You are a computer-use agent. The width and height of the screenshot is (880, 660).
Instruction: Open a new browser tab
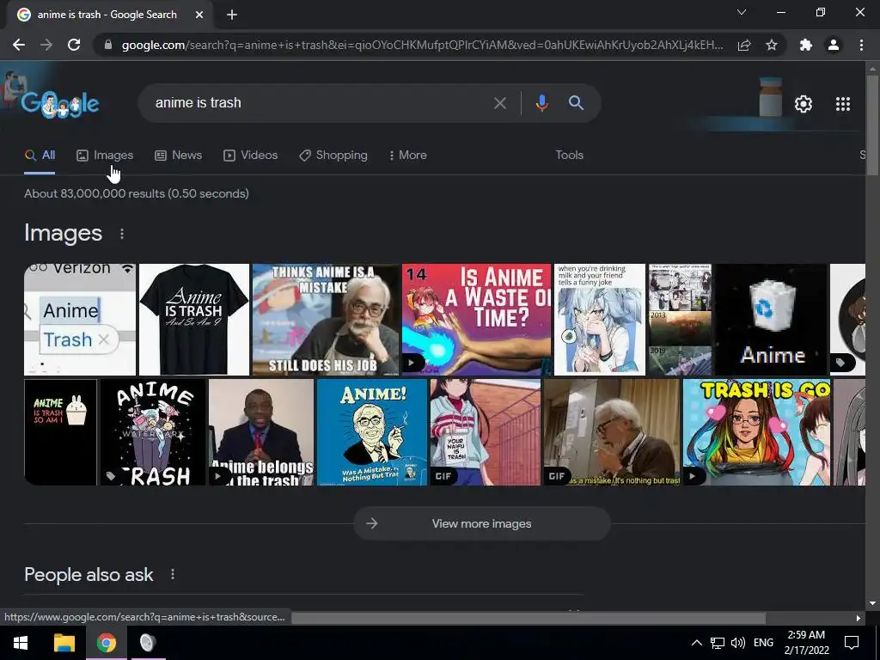(x=232, y=15)
